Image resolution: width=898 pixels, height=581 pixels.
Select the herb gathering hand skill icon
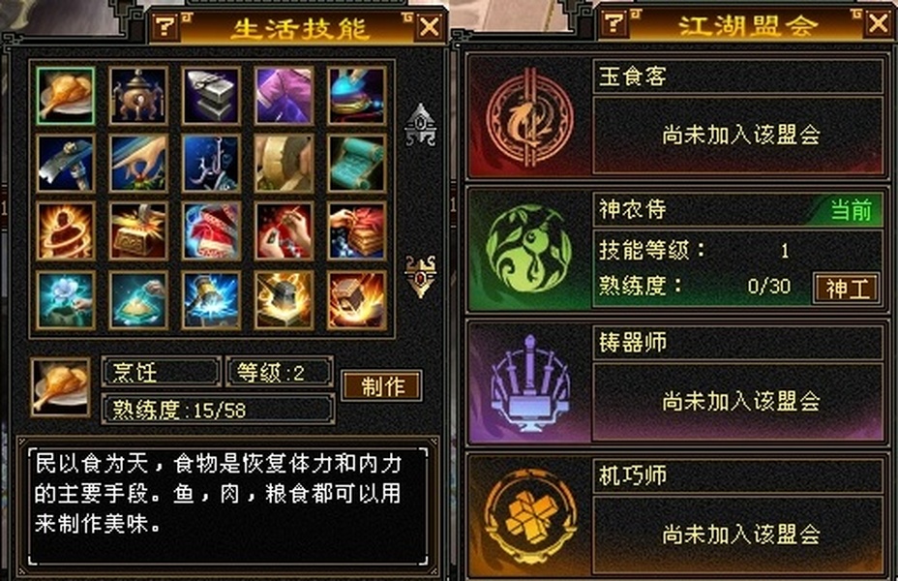pyautogui.click(x=138, y=164)
